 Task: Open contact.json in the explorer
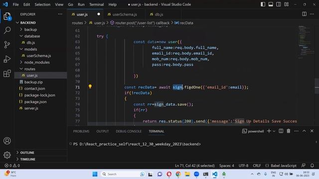(x=34, y=89)
